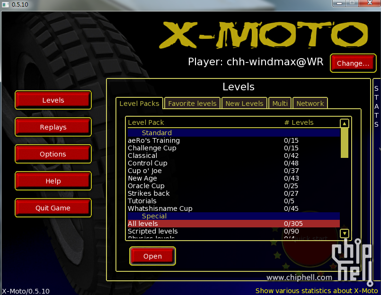
Task: Select the Strikes back level pack
Action: 234,193
